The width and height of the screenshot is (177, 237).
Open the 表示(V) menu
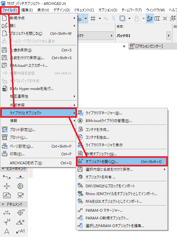(x=43, y=10)
